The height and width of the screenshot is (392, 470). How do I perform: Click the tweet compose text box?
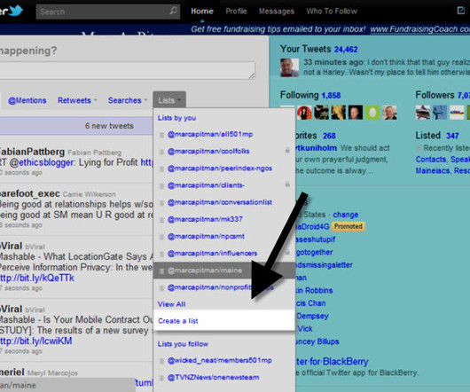127,71
